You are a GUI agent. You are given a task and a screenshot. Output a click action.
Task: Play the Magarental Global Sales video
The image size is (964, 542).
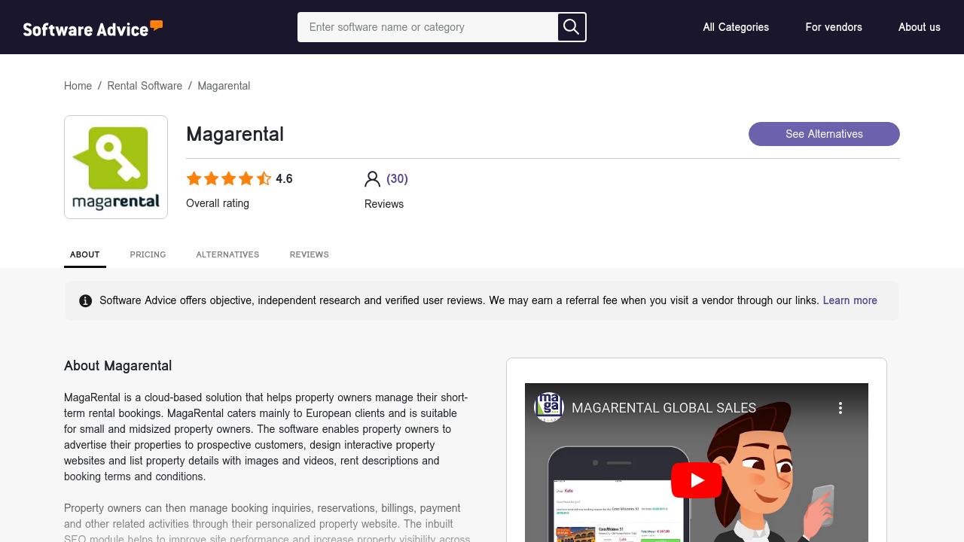(x=696, y=480)
